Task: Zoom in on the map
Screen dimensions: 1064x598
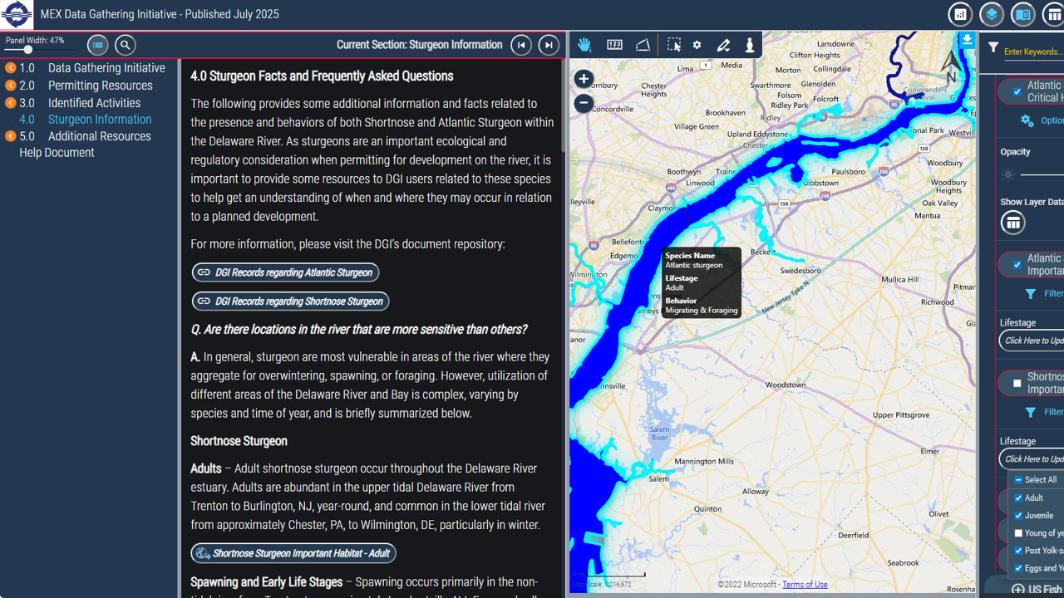Action: 584,80
